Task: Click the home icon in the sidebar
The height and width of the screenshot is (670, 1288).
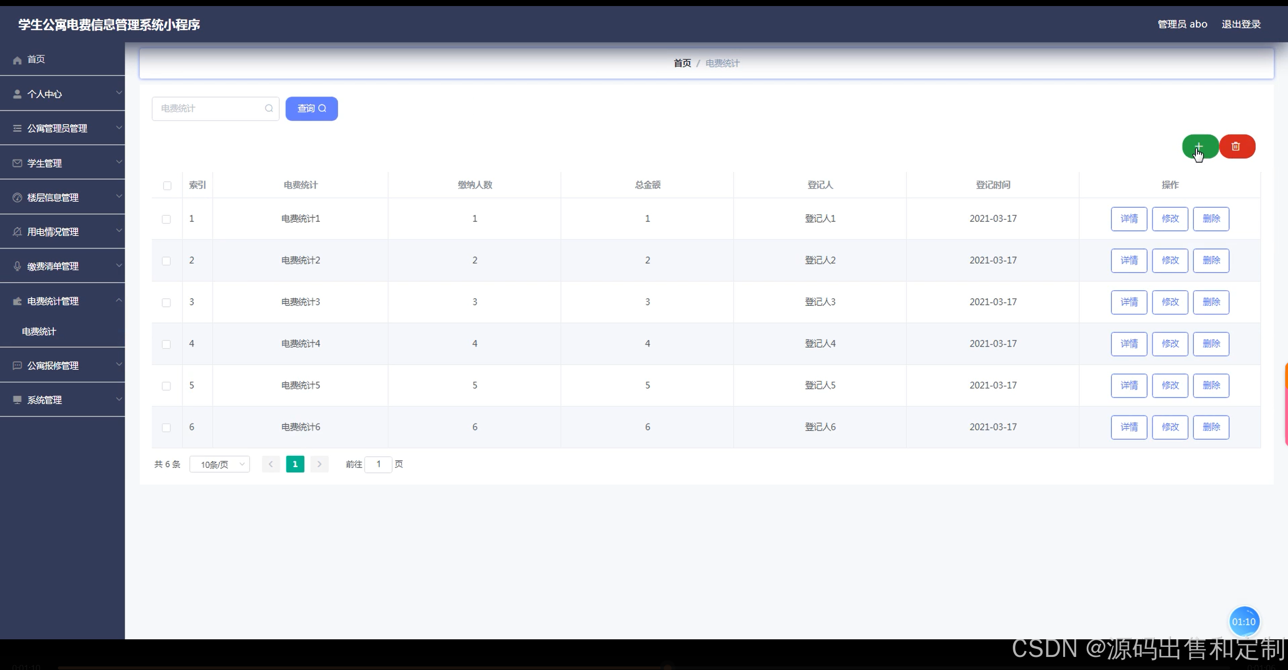Action: 17,60
